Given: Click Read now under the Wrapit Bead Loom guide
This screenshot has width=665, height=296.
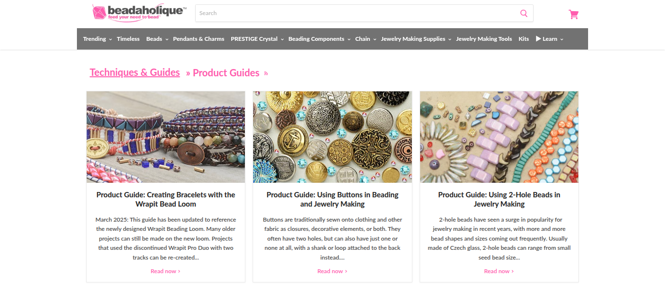Looking at the screenshot, I should pos(166,271).
